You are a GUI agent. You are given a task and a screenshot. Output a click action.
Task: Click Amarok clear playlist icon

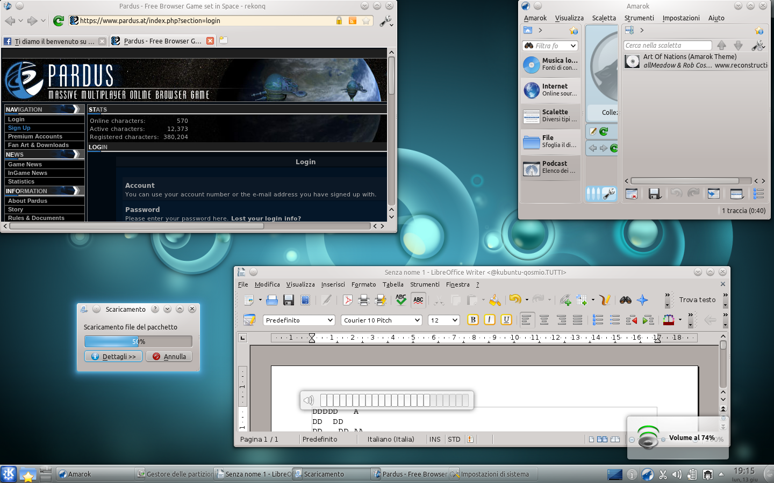click(x=632, y=194)
